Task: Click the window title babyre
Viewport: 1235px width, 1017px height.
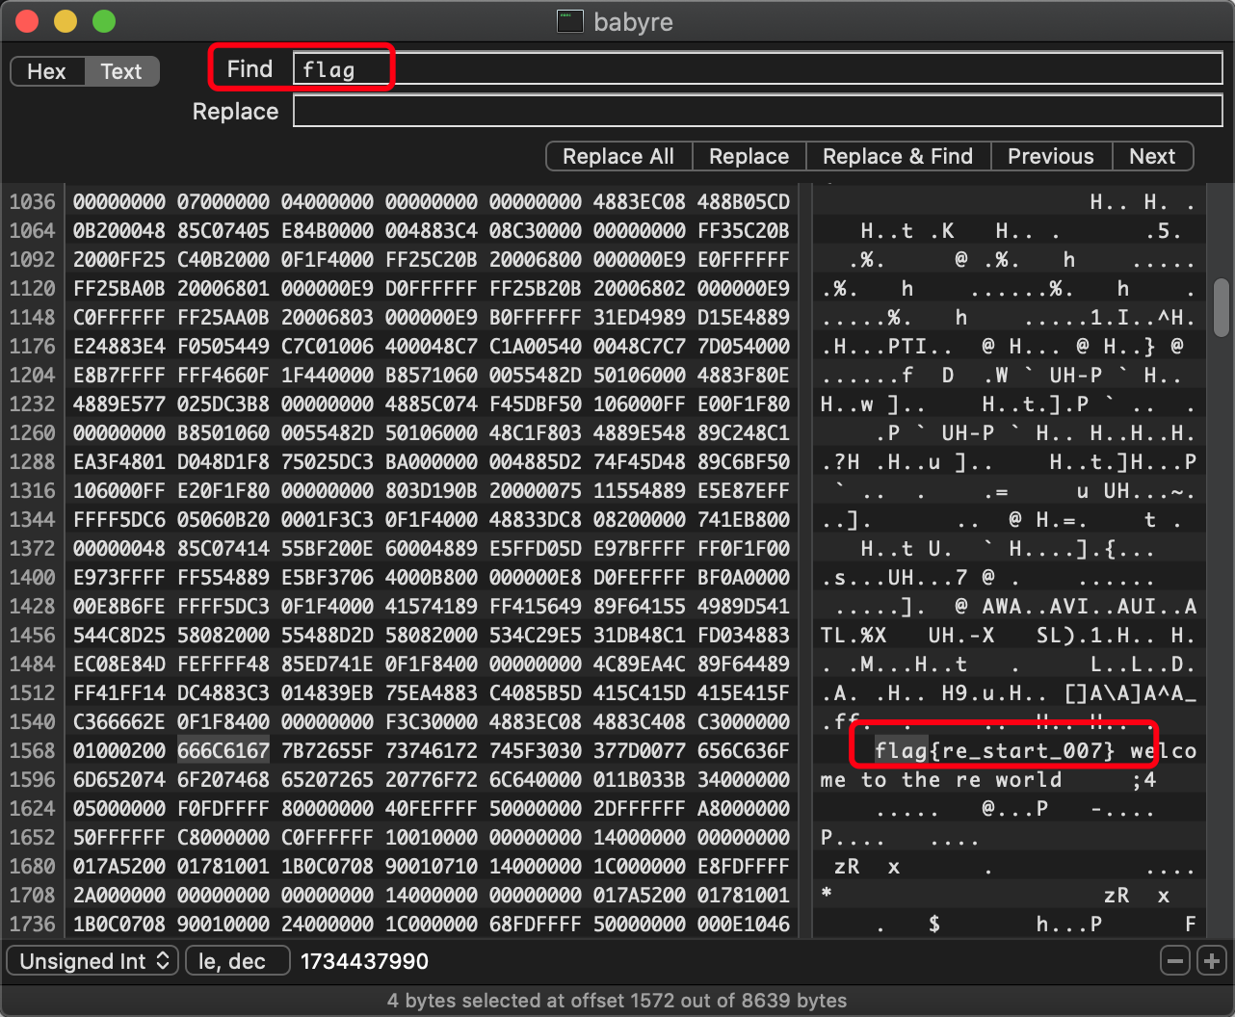Action: pyautogui.click(x=633, y=21)
